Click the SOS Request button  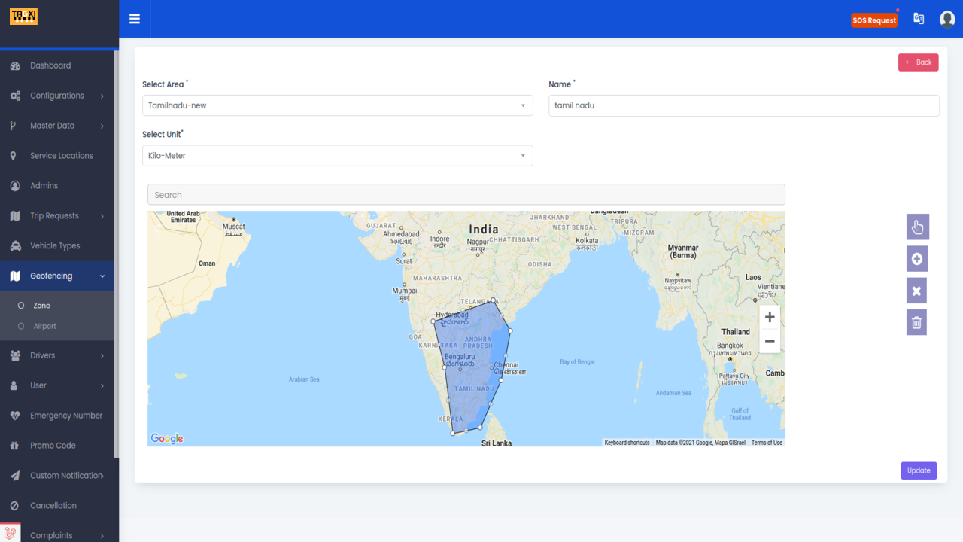click(x=874, y=20)
